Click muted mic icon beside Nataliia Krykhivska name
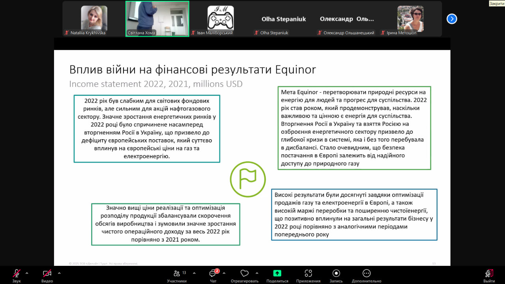Viewport: 505px width, 284px height. pos(67,33)
